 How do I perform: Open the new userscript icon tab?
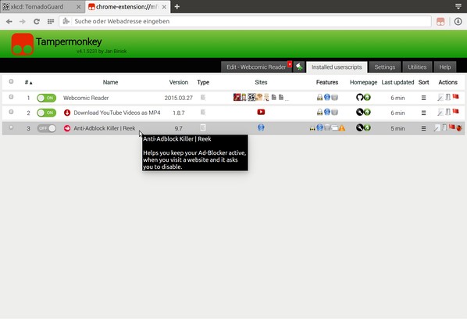click(x=299, y=66)
